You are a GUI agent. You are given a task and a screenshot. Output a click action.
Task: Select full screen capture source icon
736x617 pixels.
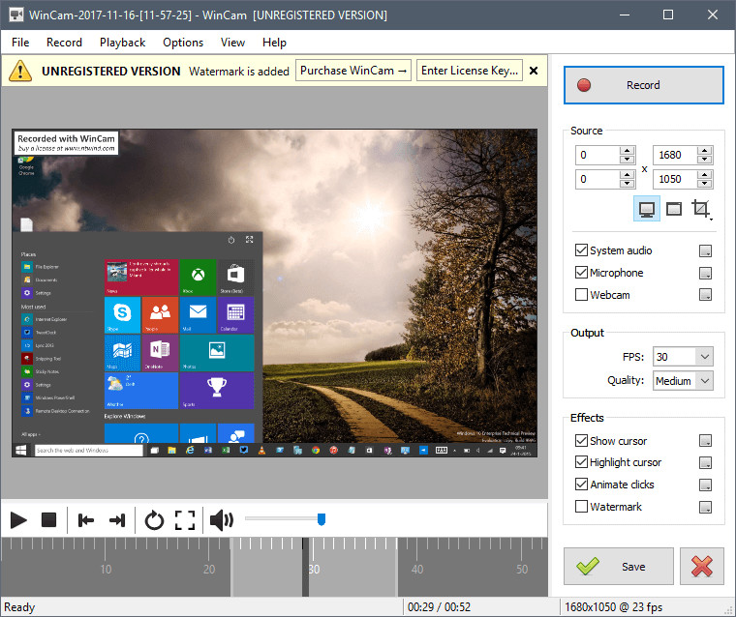click(647, 209)
